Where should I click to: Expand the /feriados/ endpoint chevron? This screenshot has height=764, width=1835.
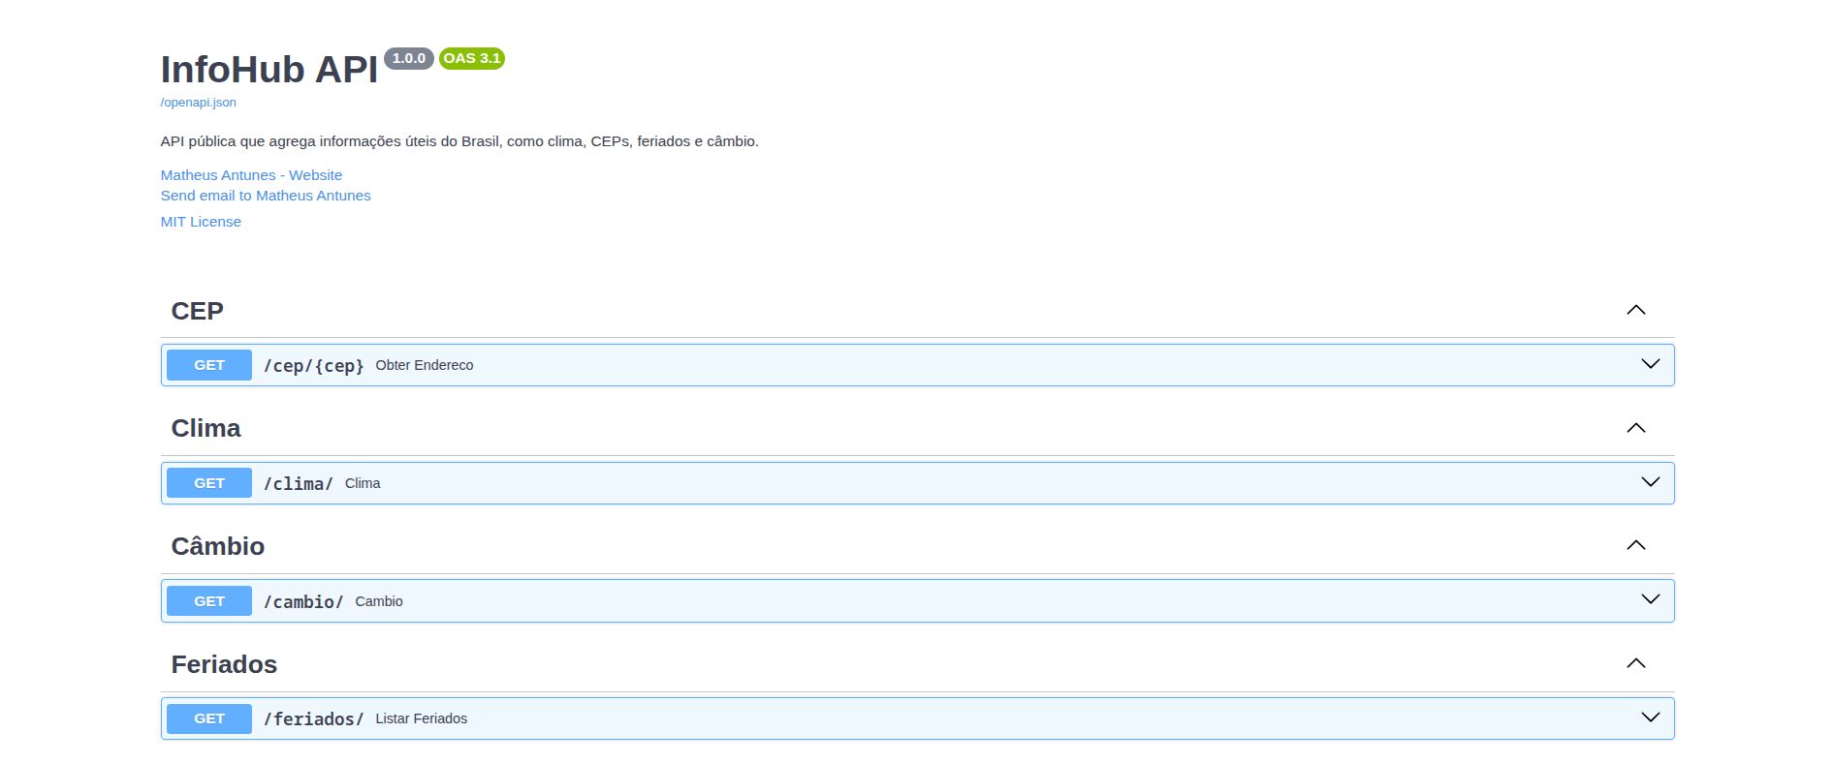[1650, 718]
